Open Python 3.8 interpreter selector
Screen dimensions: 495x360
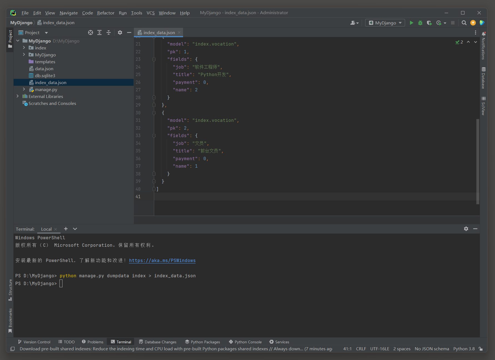tap(464, 349)
